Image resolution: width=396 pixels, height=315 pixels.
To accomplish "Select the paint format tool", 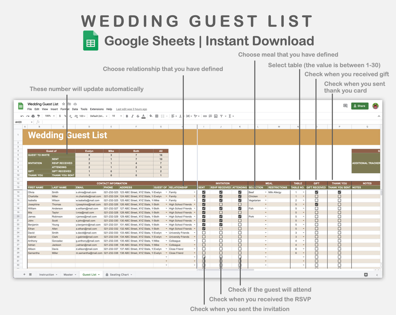I will 39,116.
